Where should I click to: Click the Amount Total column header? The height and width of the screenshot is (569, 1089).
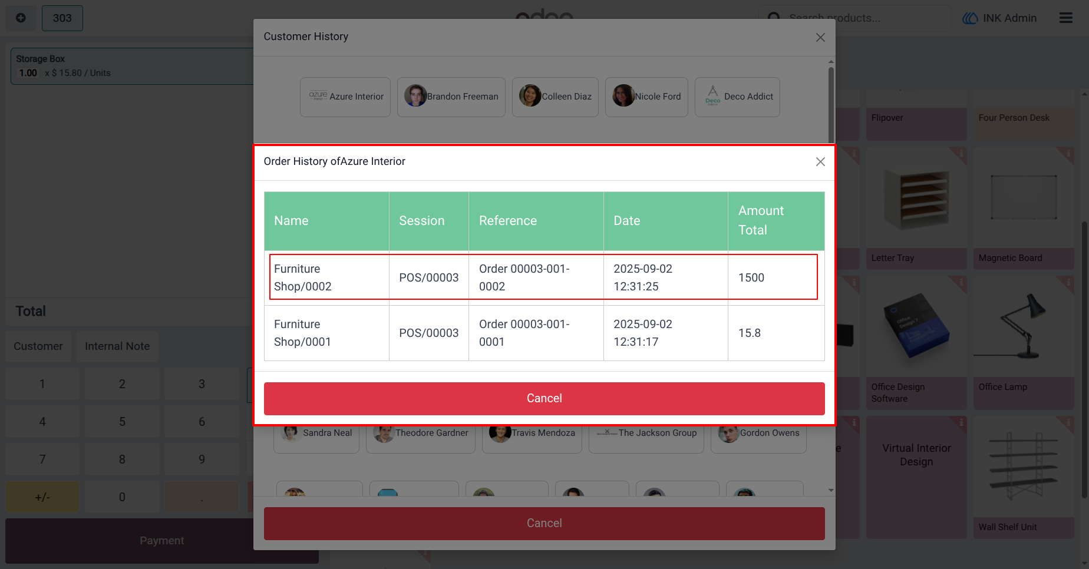[x=776, y=221]
